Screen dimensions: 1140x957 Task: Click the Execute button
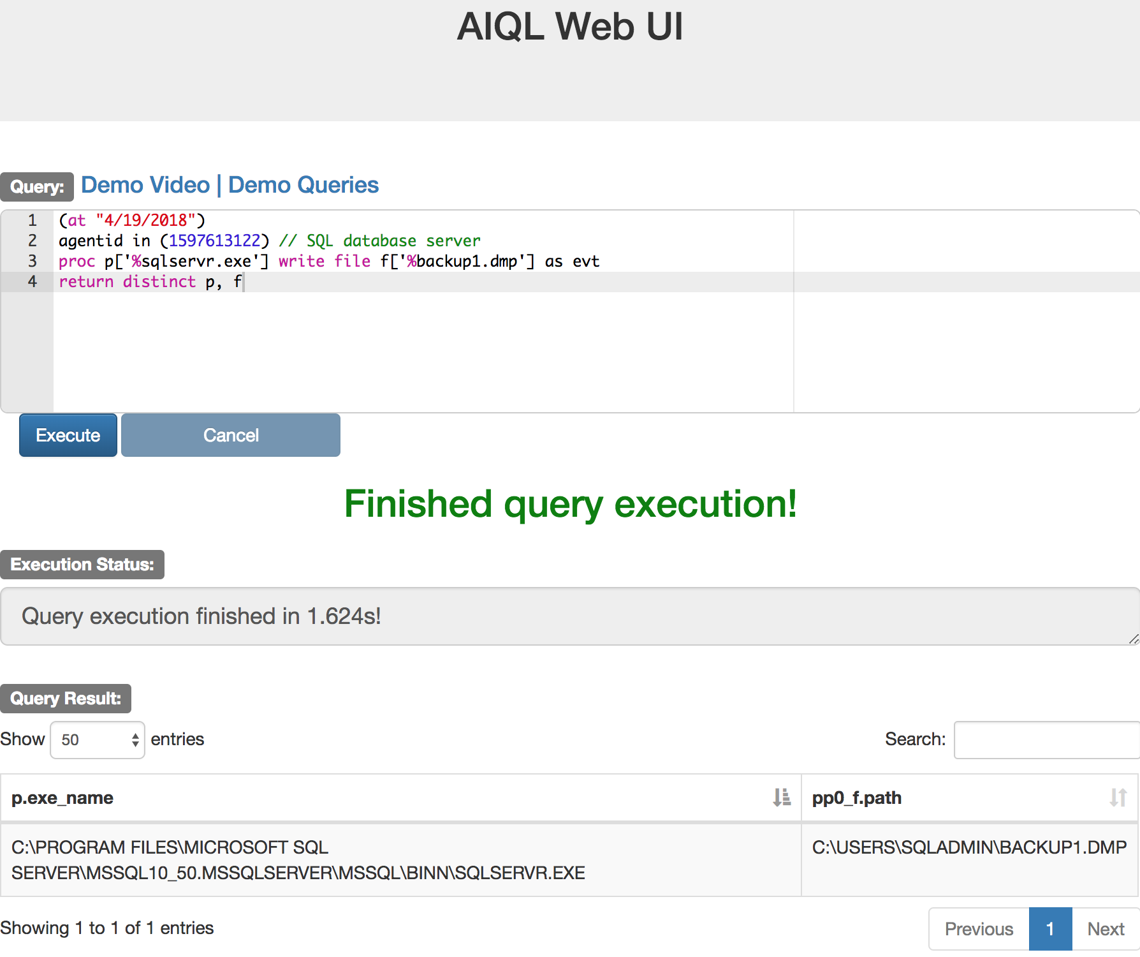point(68,435)
